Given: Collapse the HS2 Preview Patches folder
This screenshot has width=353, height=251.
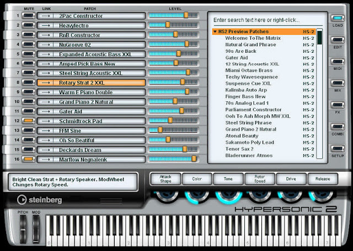Looking at the screenshot, I should pos(215,32).
